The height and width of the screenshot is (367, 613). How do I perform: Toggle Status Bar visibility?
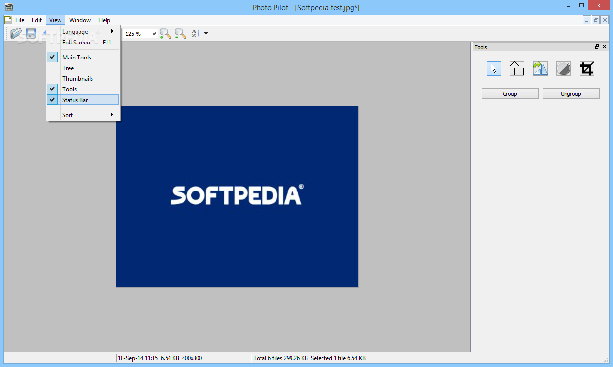(82, 100)
